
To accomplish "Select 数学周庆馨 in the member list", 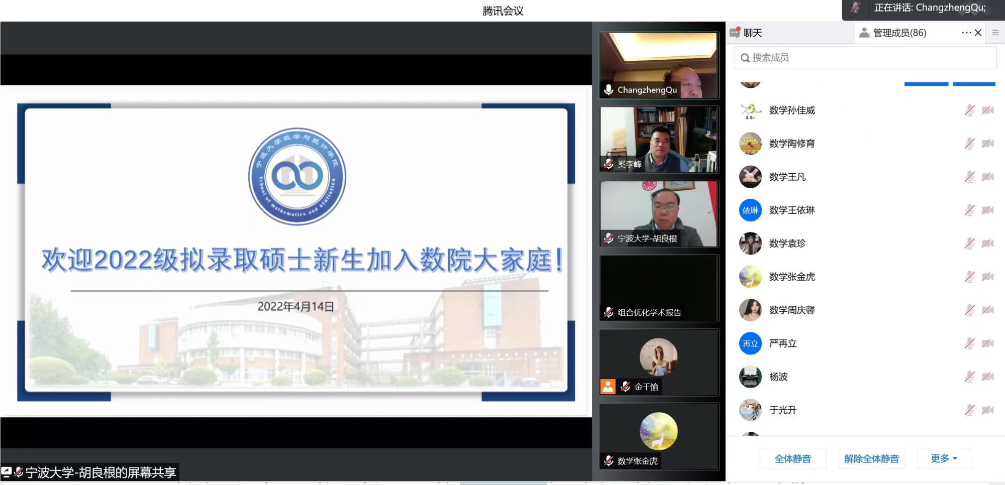I will coord(791,310).
